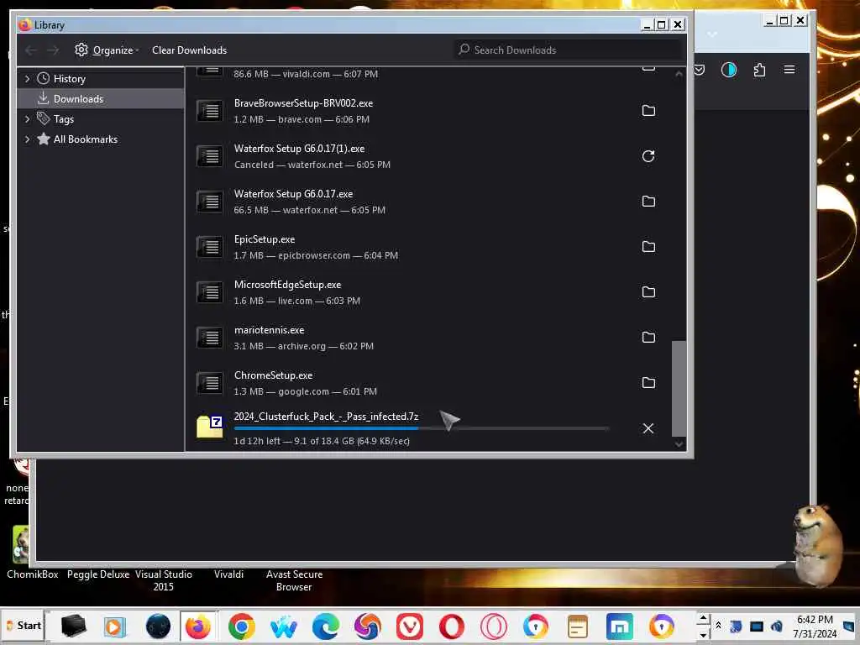Select the ChromeSetup.exe download entry
Image resolution: width=860 pixels, height=645 pixels.
tap(429, 383)
